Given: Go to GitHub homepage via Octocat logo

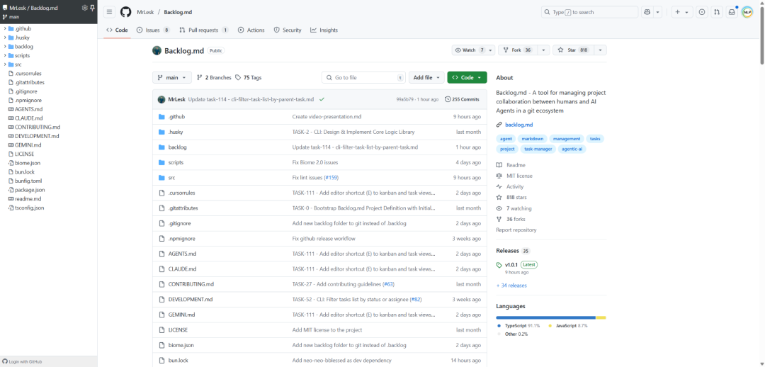Looking at the screenshot, I should [125, 12].
